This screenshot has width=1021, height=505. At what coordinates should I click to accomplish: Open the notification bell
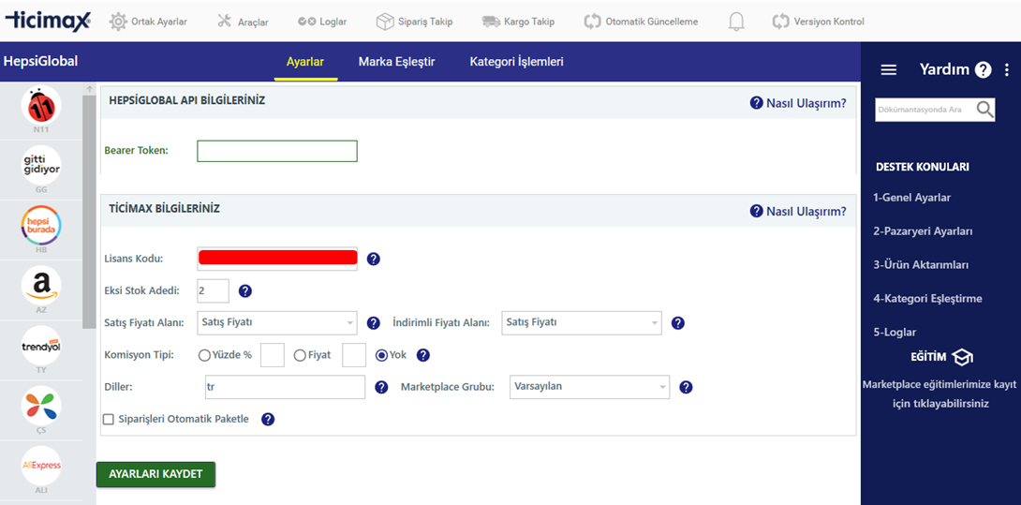click(x=736, y=22)
